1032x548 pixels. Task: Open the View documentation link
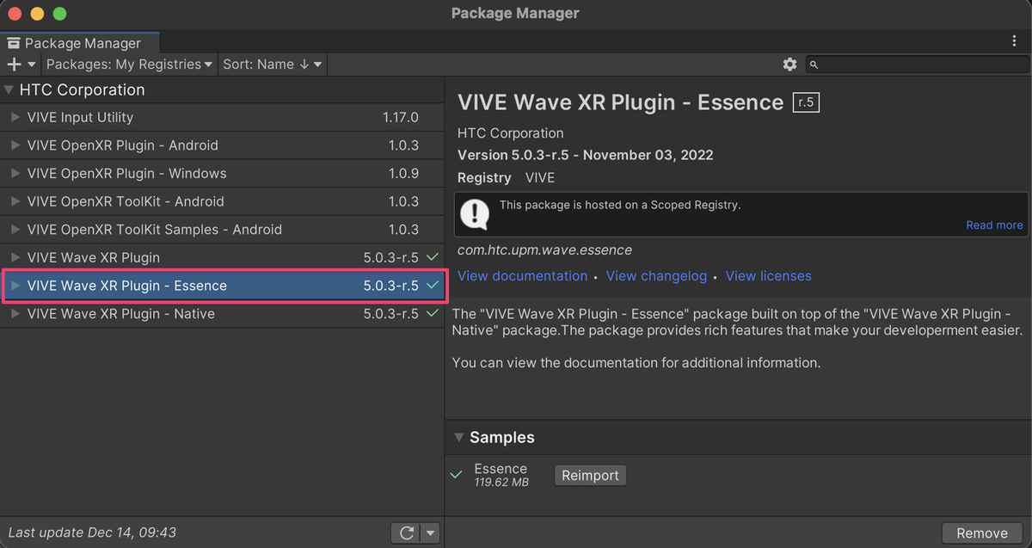[522, 276]
